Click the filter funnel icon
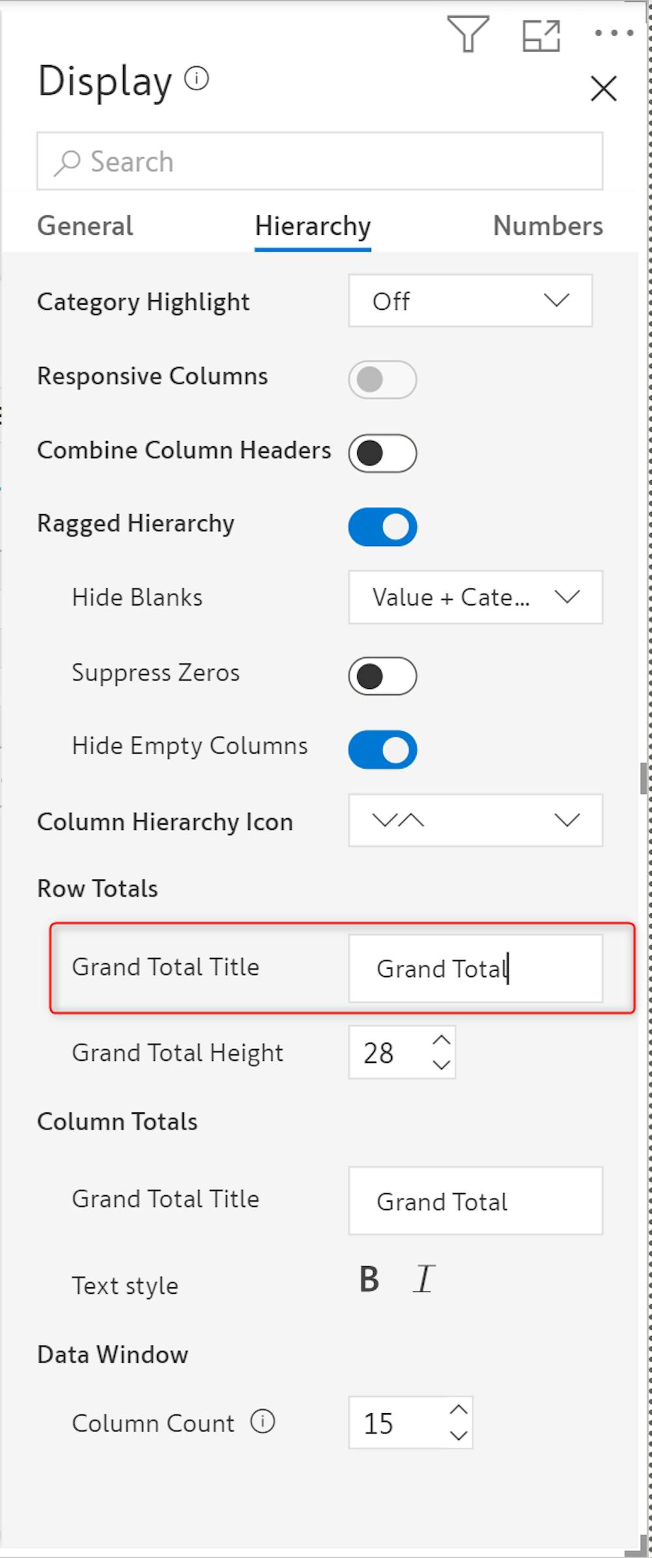 (x=467, y=34)
